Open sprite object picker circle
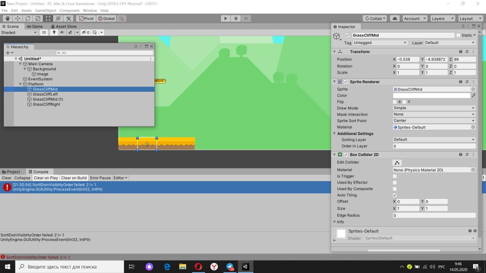Image resolution: width=486 pixels, height=273 pixels. coord(473,89)
